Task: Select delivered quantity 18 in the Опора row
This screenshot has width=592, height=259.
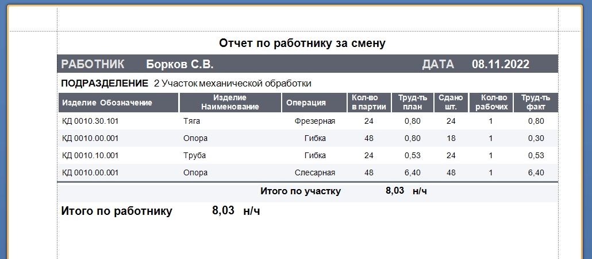Action: tap(451, 139)
